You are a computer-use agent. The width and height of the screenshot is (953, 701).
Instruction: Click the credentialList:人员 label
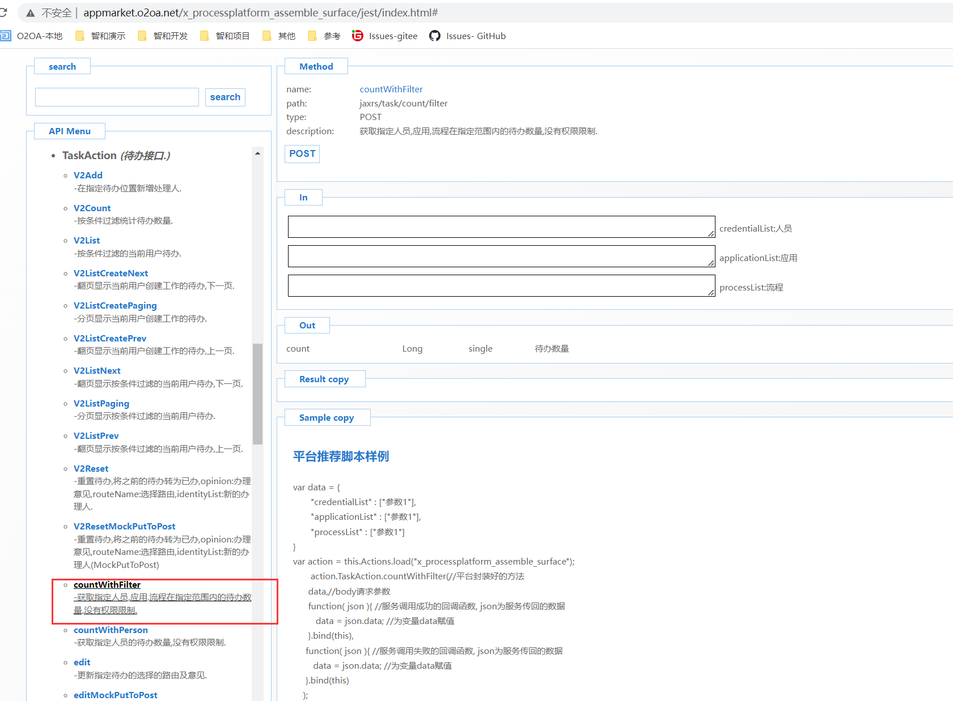pyautogui.click(x=756, y=228)
